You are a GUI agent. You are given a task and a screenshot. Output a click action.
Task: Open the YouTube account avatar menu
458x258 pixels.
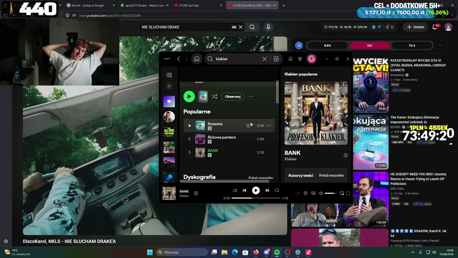(x=448, y=27)
